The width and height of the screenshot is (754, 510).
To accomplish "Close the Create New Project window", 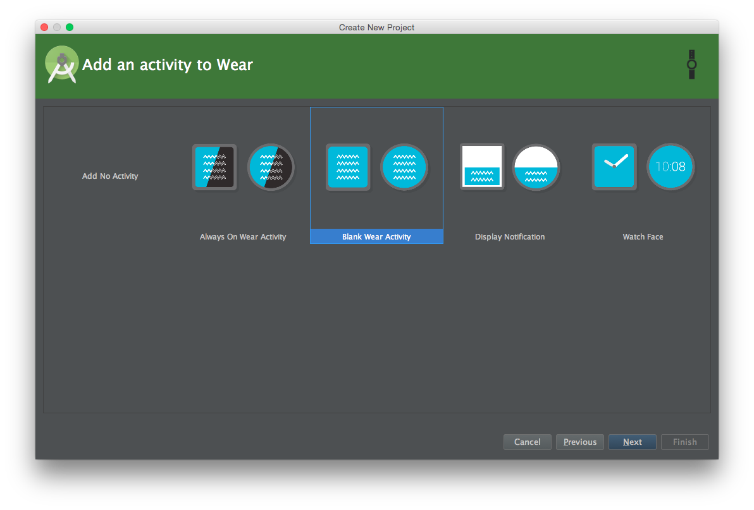I will click(x=44, y=27).
